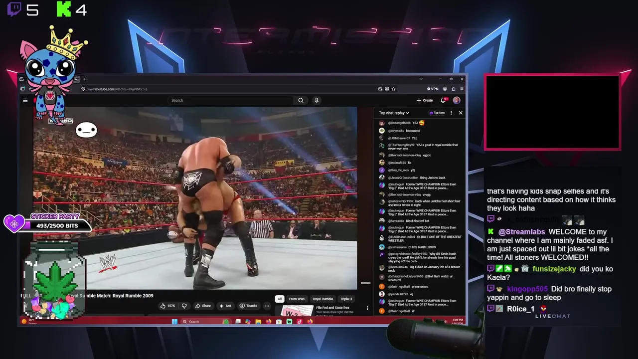Viewport: 638px width, 359px height.
Task: Open a new browser tab with plus
Action: coord(85,79)
